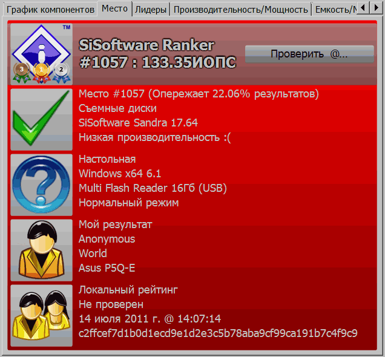This screenshot has height=357, width=385.
Task: Switch to the 'График компонентов' tab
Action: [x=50, y=9]
